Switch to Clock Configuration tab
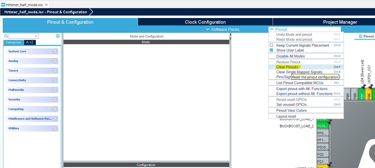The height and width of the screenshot is (168, 375). pos(205,22)
